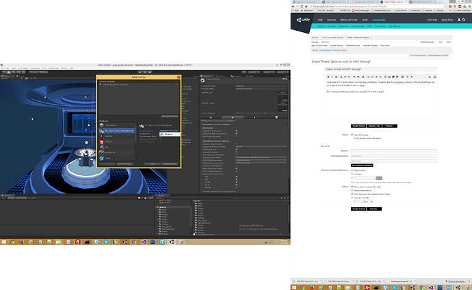The width and height of the screenshot is (472, 290).
Task: Click the Underline icon in post editor
Action: (x=337, y=77)
